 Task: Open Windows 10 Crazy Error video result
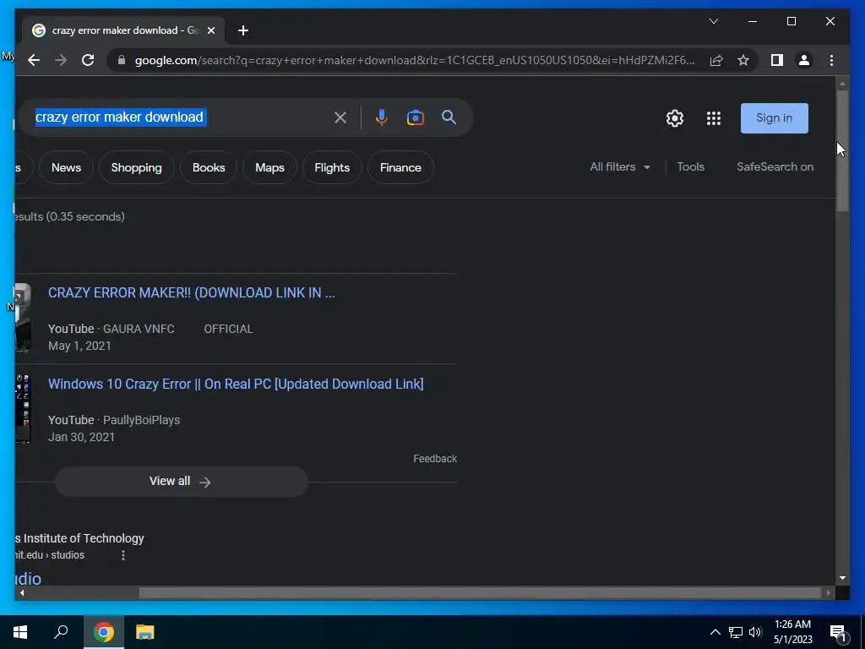click(236, 384)
